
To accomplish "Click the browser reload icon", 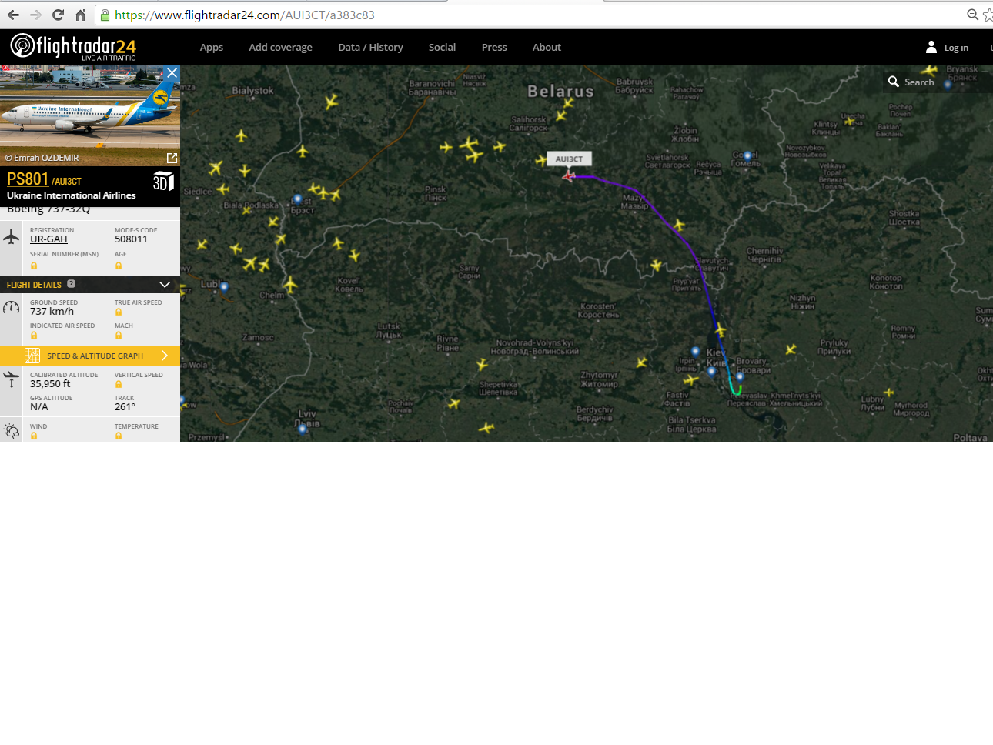I will click(x=58, y=15).
